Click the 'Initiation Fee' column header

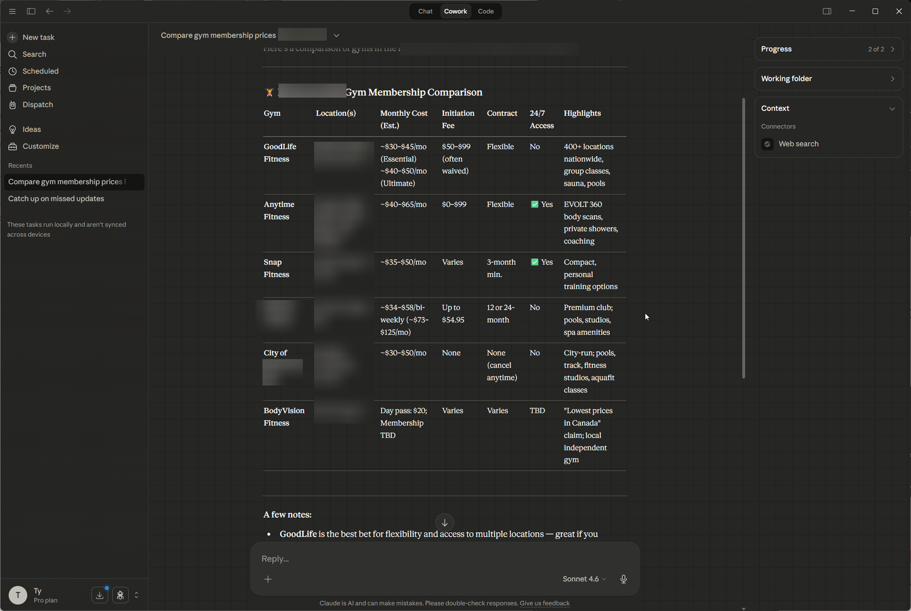coord(458,119)
